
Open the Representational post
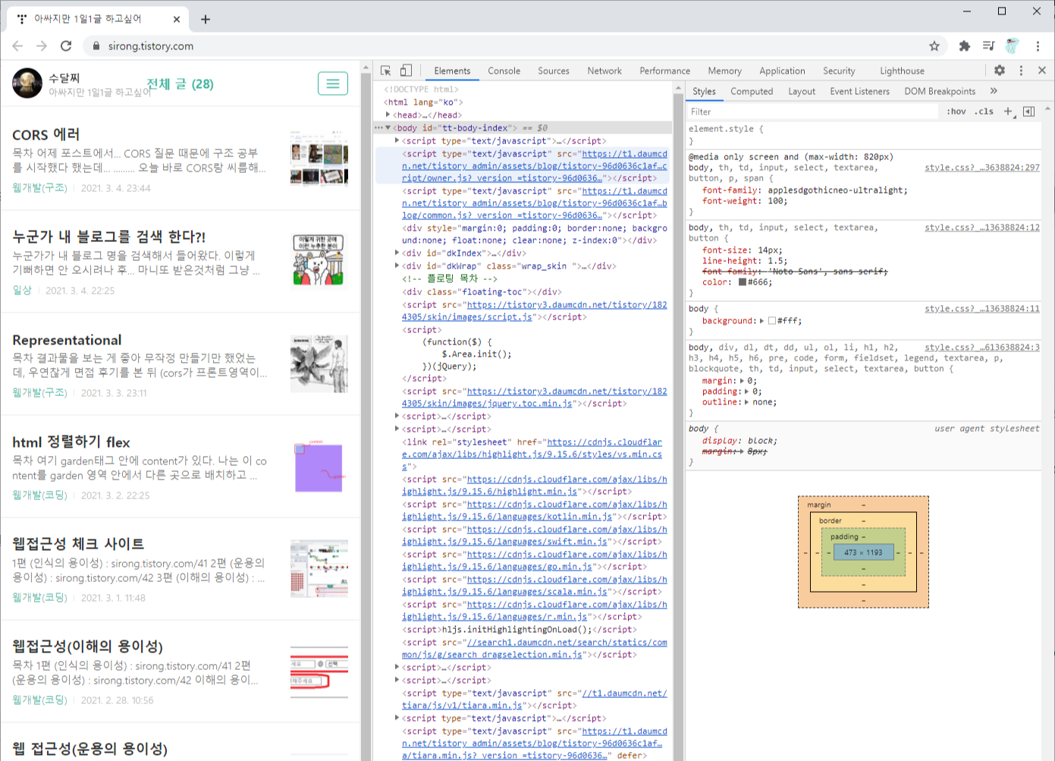coord(67,340)
